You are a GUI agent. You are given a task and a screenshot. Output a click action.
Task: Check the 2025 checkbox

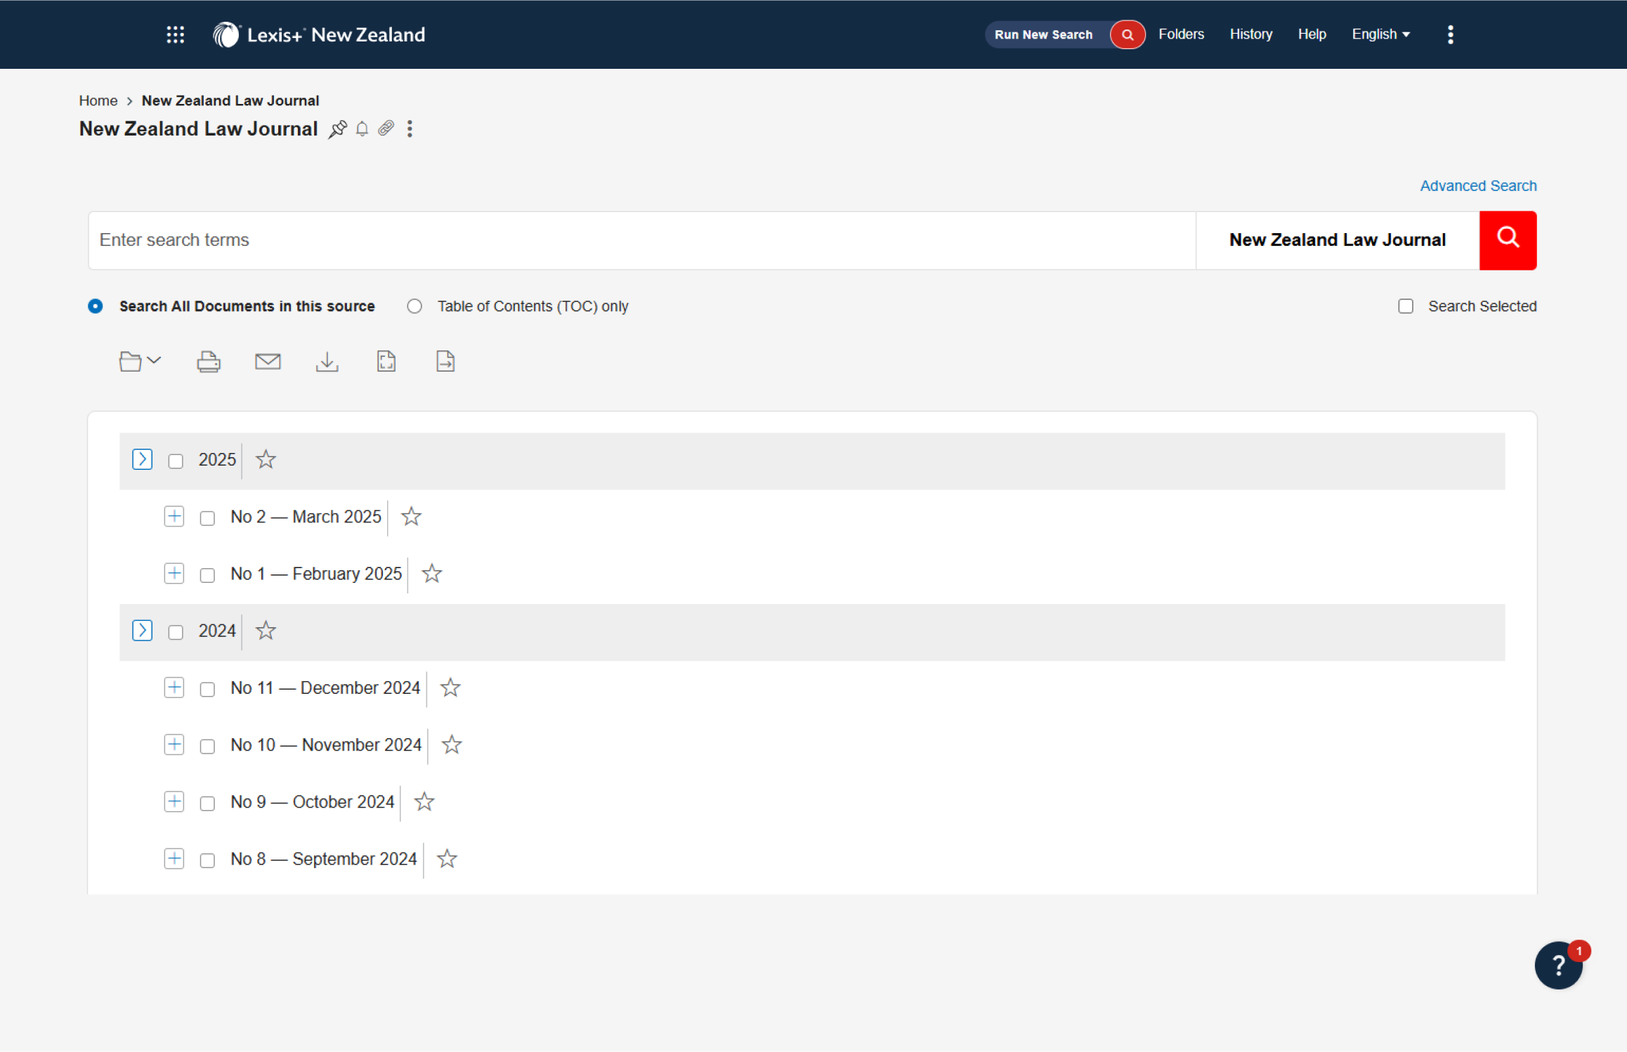pos(176,461)
